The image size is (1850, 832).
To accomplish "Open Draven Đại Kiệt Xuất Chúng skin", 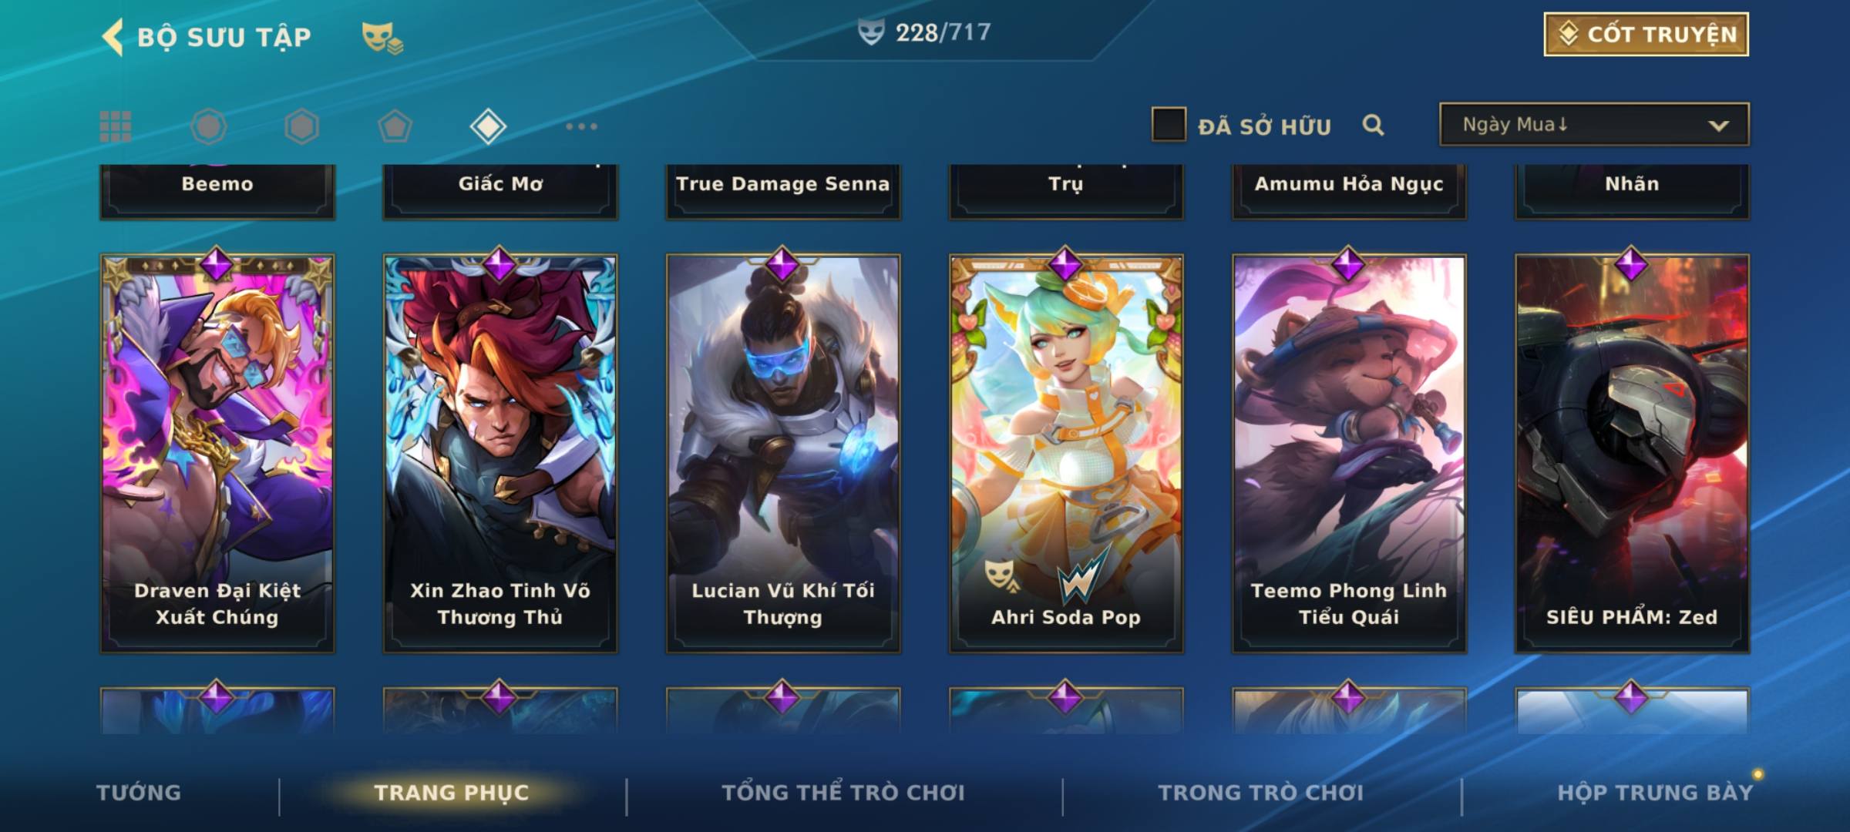I will click(x=217, y=454).
